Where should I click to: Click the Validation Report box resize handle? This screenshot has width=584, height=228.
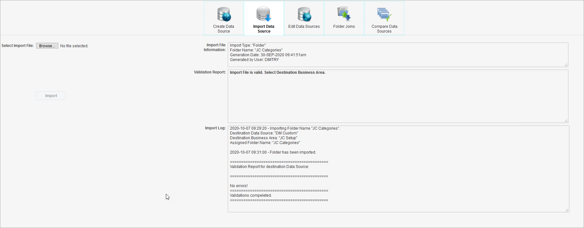point(566,121)
